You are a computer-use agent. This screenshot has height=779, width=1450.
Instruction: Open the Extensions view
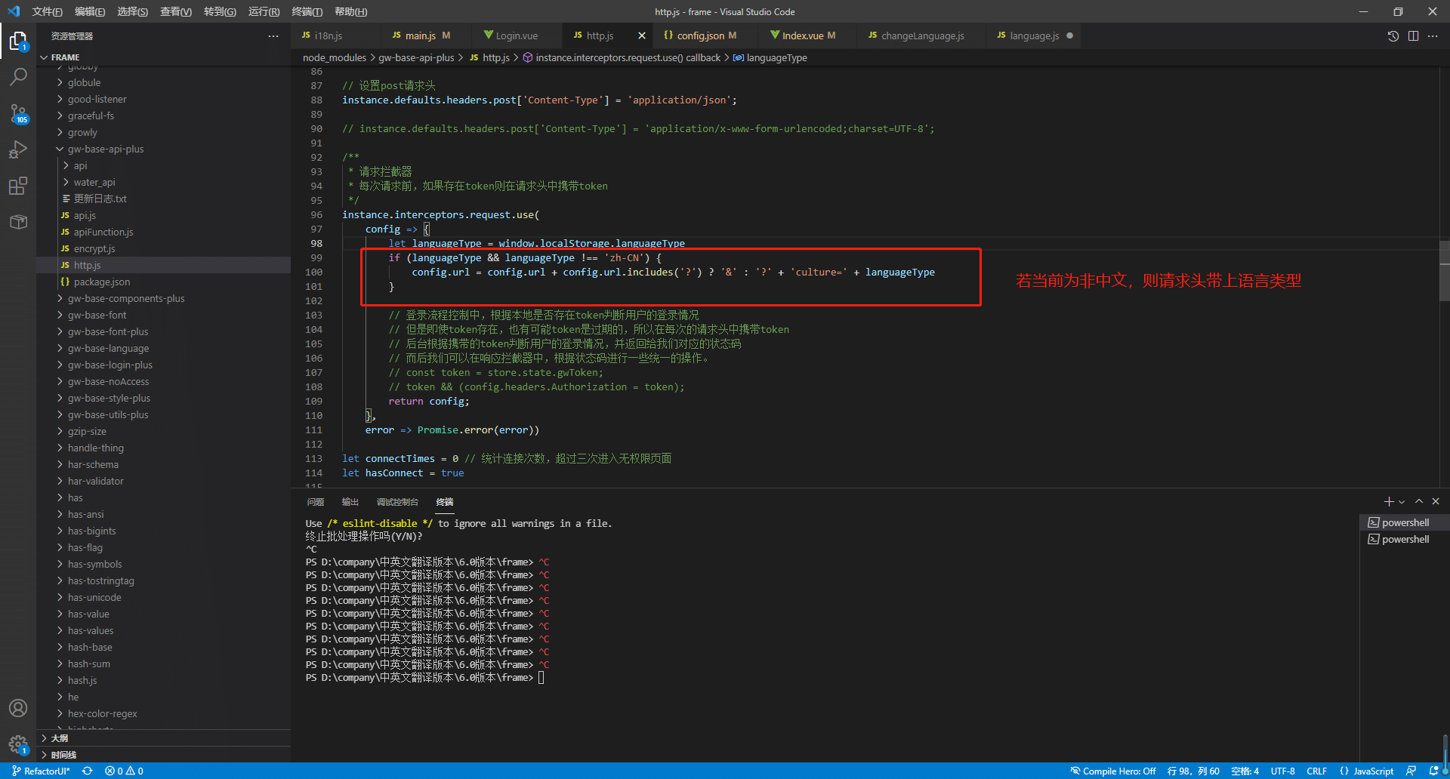click(x=18, y=186)
